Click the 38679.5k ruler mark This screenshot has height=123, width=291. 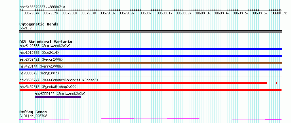(50, 13)
